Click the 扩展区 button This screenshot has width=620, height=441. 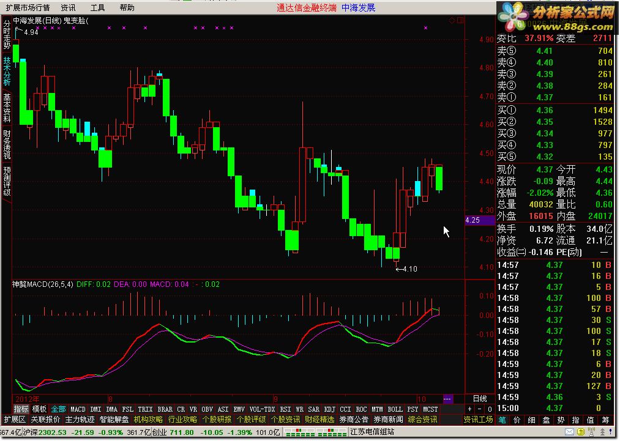(x=15, y=420)
